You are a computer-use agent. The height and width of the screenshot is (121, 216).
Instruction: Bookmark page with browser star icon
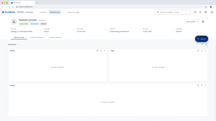(206, 7)
